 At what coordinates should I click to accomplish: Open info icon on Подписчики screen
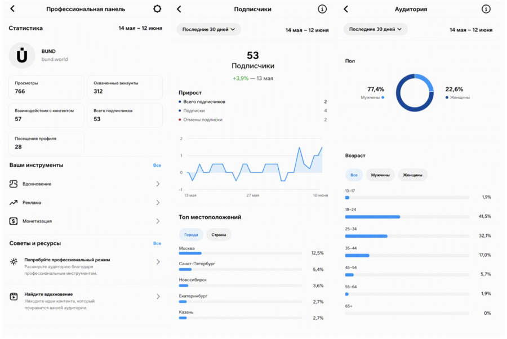322,9
